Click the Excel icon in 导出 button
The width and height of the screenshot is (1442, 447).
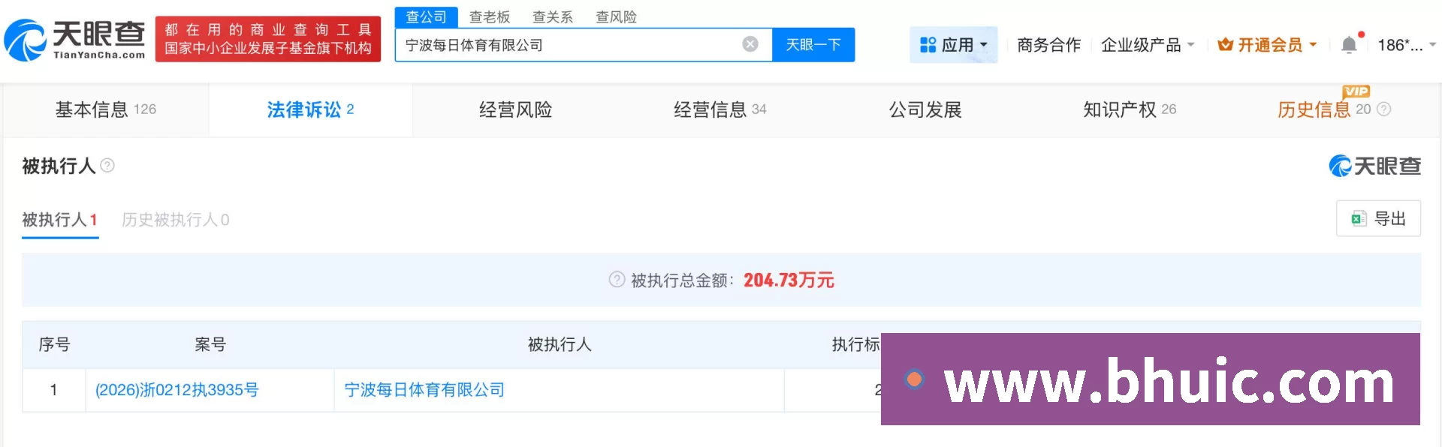[1359, 219]
